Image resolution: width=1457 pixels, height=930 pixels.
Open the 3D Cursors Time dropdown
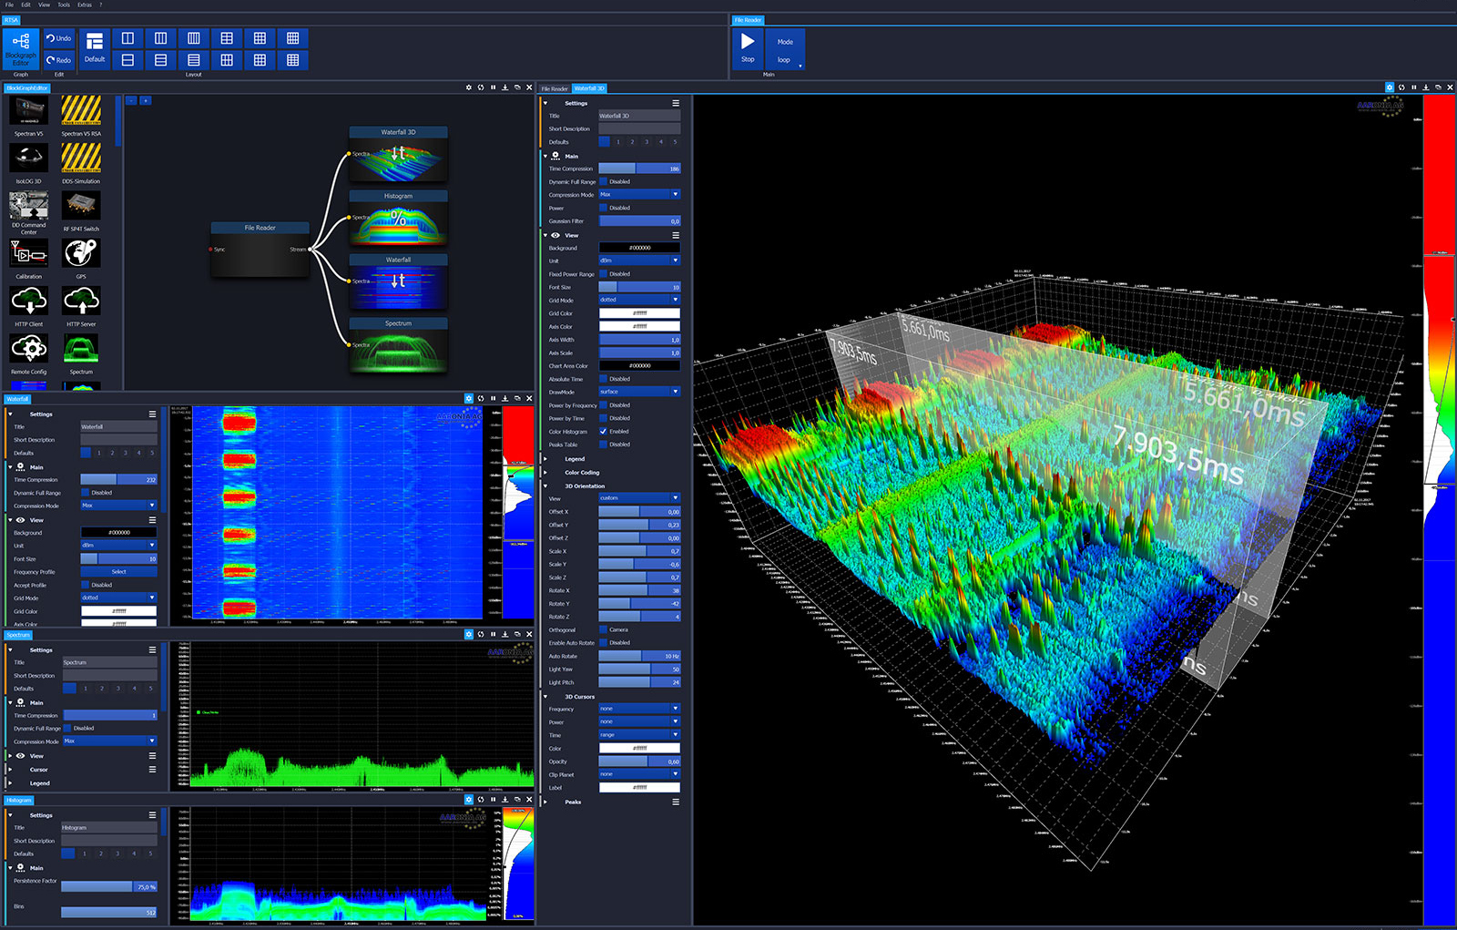[639, 735]
